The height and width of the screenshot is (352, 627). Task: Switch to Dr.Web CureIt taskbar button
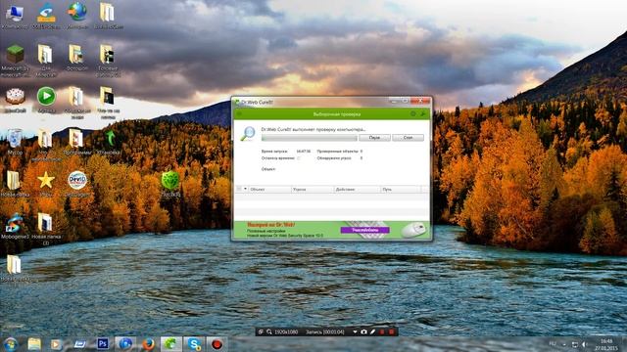(171, 344)
